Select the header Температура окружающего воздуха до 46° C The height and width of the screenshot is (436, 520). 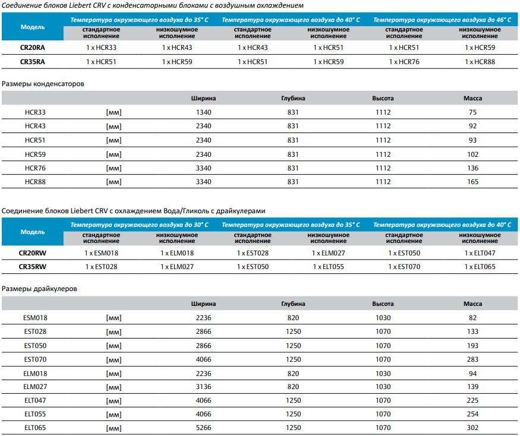pyautogui.click(x=442, y=20)
